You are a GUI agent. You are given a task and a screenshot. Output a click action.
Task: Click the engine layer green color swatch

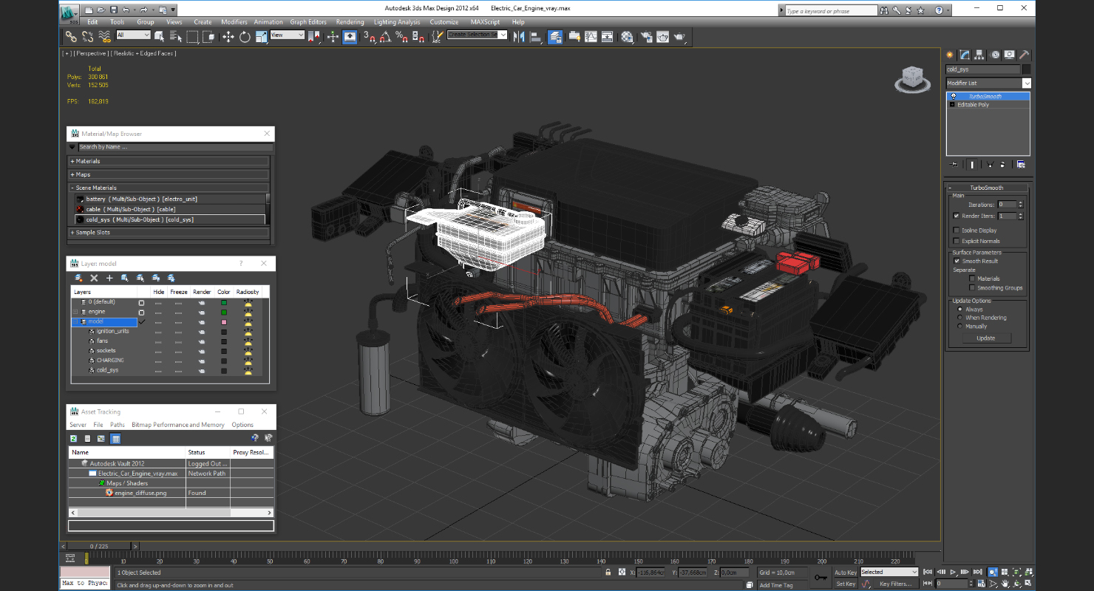pyautogui.click(x=224, y=312)
